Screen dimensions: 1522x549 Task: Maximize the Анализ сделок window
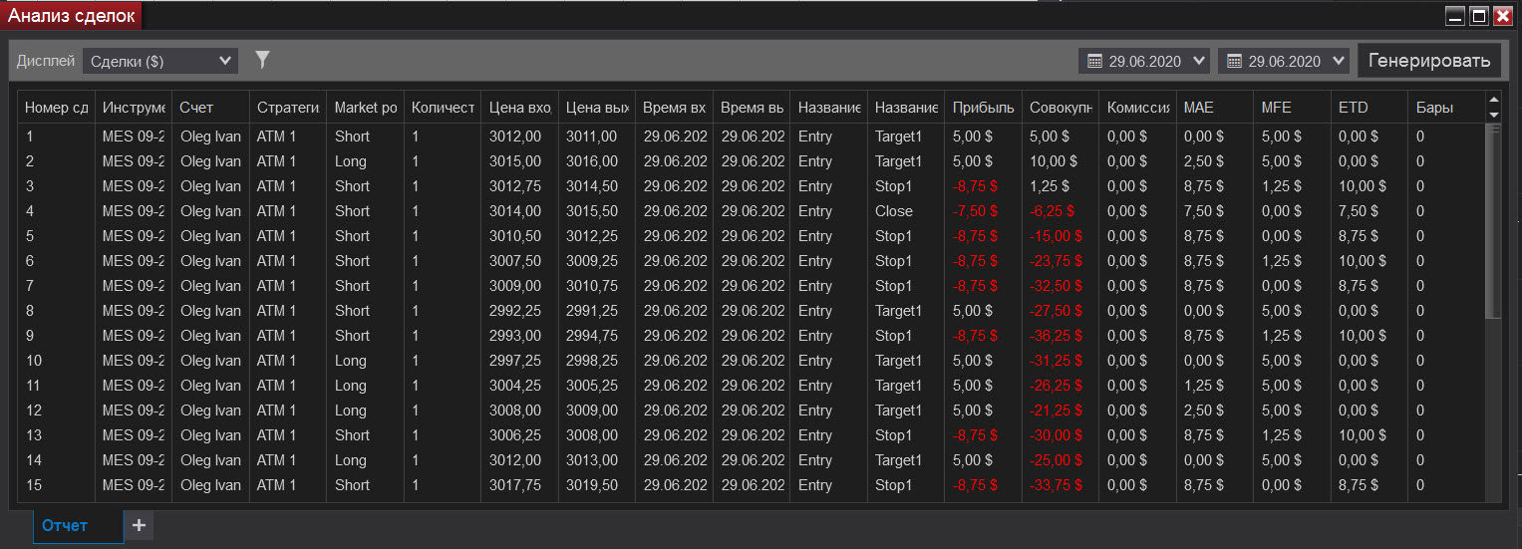coord(1479,15)
